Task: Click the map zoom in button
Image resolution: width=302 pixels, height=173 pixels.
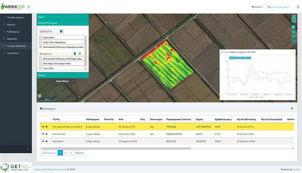Action: point(294,17)
